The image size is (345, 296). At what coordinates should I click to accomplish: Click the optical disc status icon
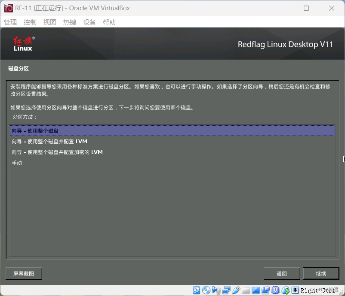click(x=206, y=290)
